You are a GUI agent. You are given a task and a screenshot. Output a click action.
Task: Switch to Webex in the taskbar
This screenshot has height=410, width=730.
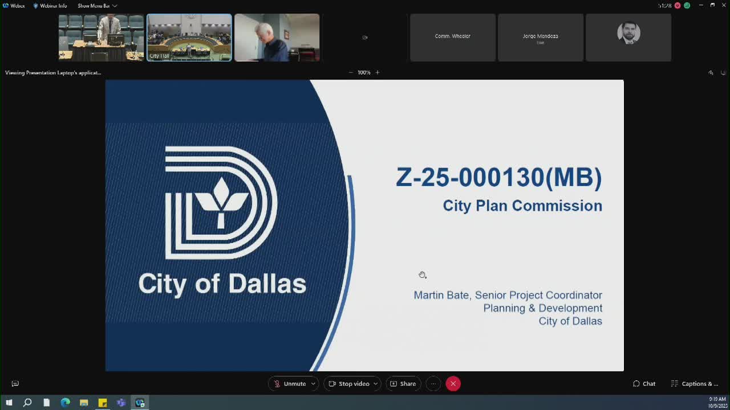tap(140, 403)
